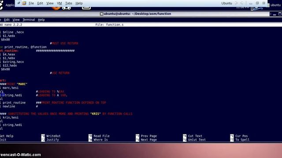Click the Cur Pos shortcut label
The image size is (282, 158).
pyautogui.click(x=241, y=136)
